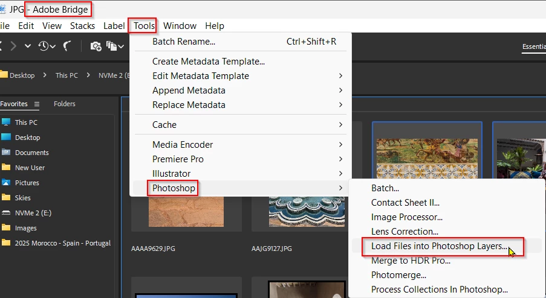Expand the Media Encoder submenu
Screen dimensions: 546x298
point(340,145)
